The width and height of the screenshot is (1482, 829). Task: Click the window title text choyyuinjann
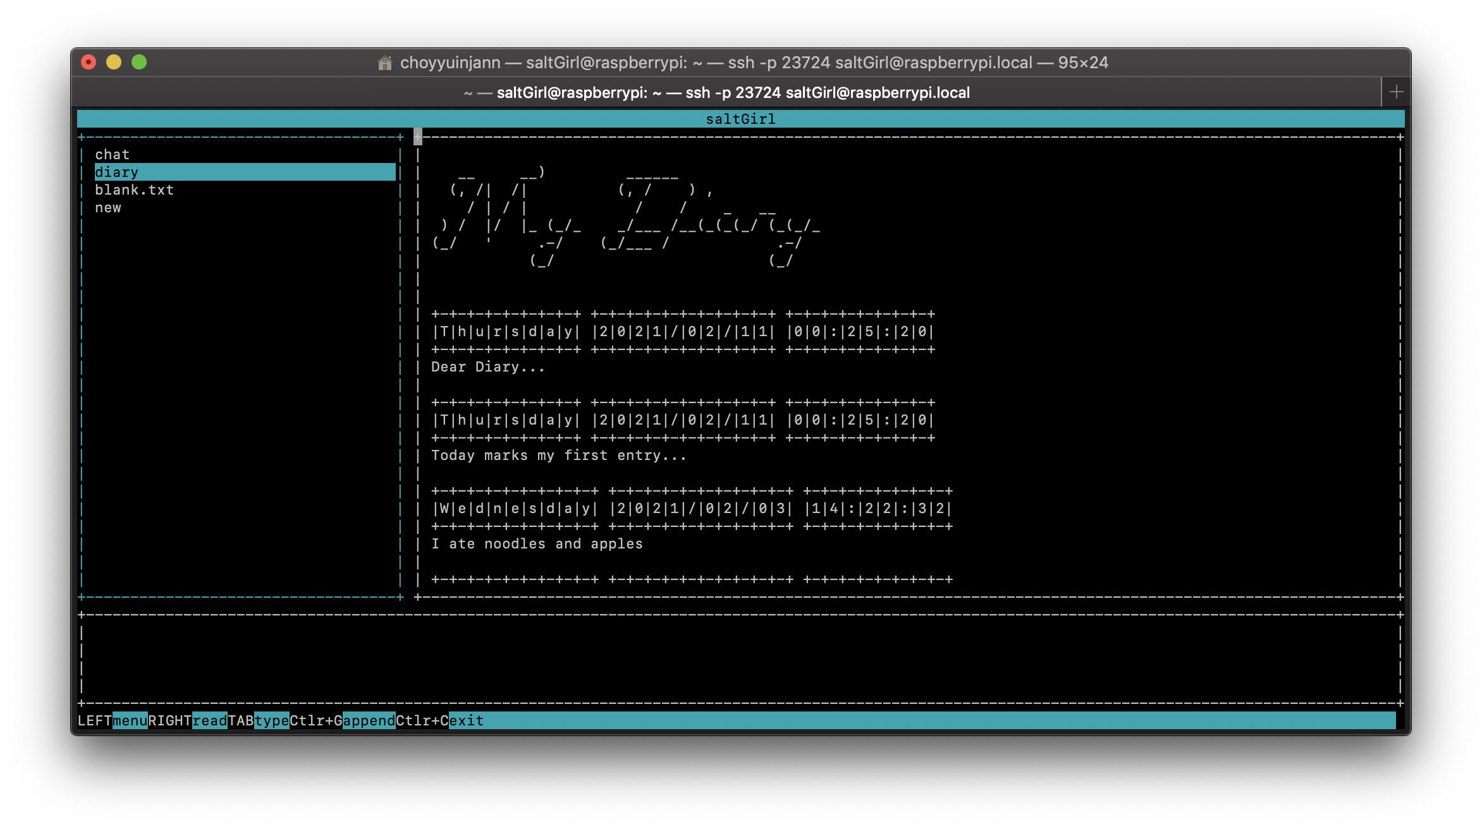point(450,63)
